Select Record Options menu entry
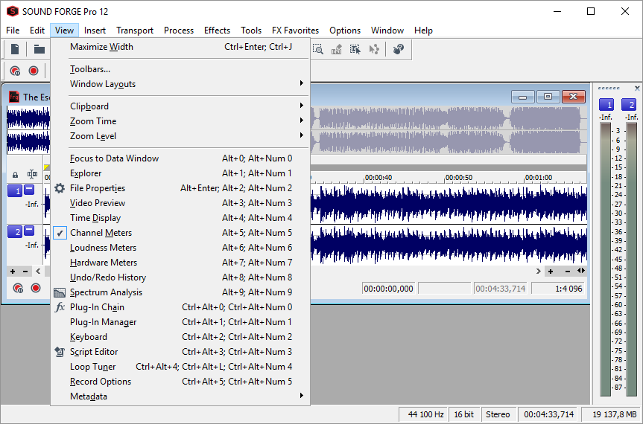 click(180, 382)
